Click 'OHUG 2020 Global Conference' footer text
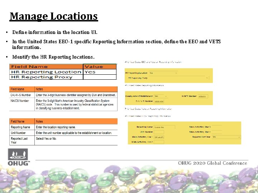Screen dimensions: 258x193 (212, 163)
